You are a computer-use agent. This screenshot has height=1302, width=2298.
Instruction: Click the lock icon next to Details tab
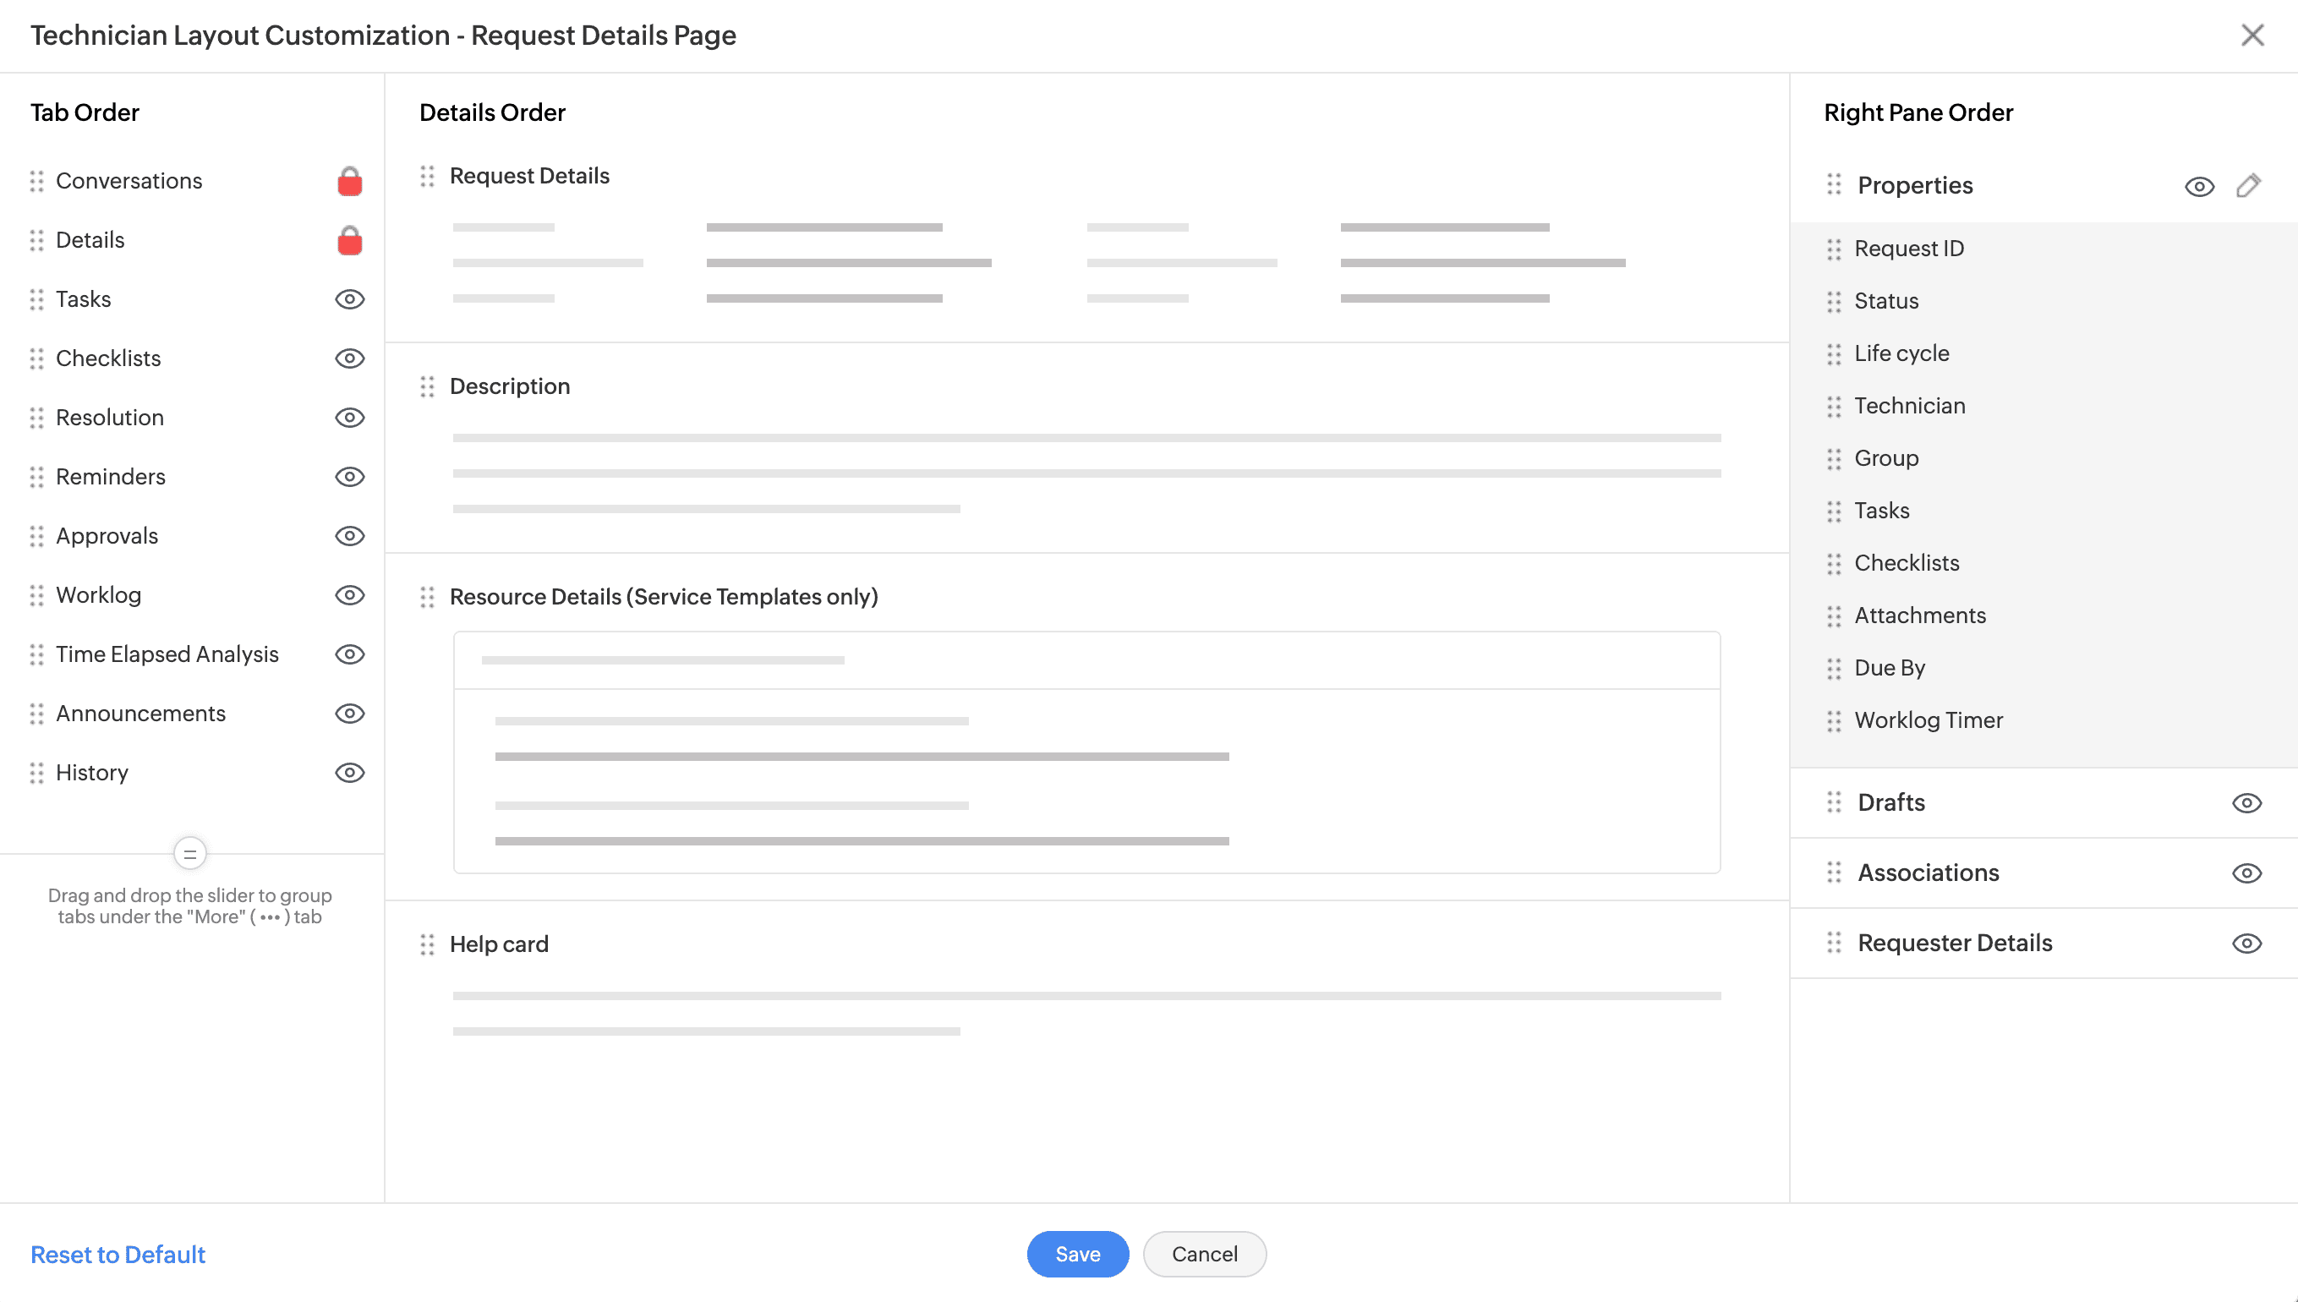pyautogui.click(x=350, y=241)
